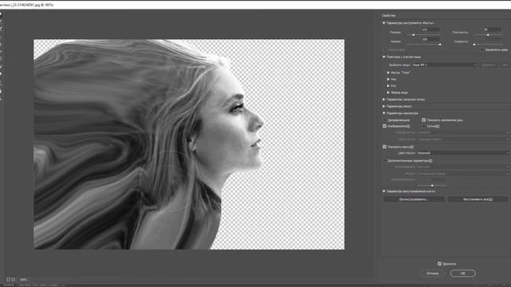Image resolution: width=511 pixels, height=287 pixels.
Task: Click the OK button
Action: tap(463, 273)
